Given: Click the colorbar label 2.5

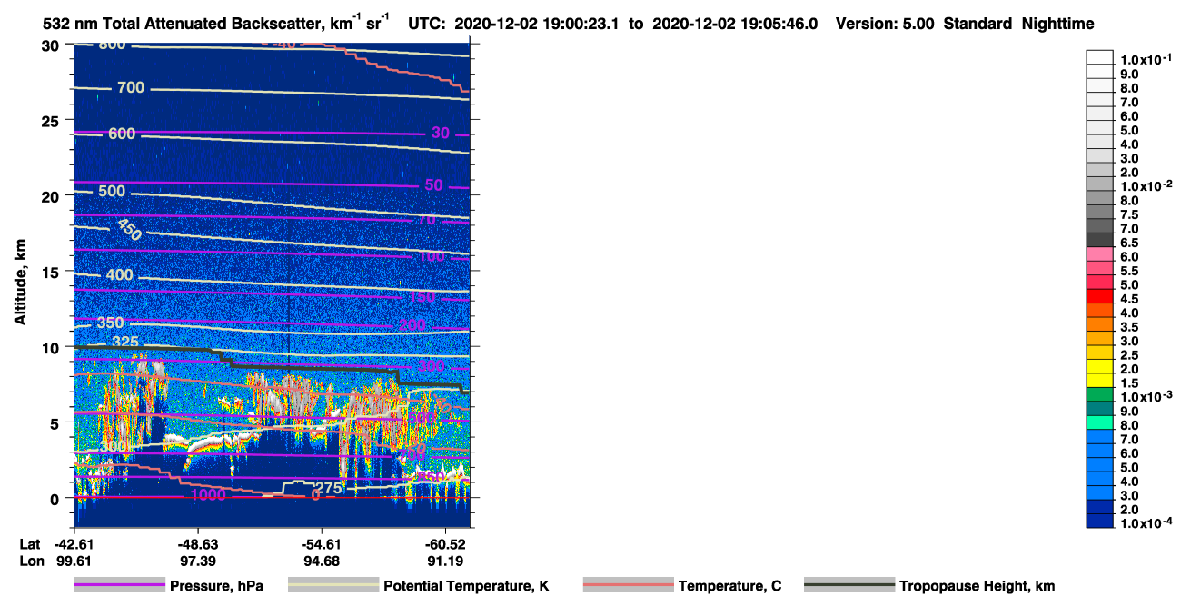Looking at the screenshot, I should click(1129, 355).
